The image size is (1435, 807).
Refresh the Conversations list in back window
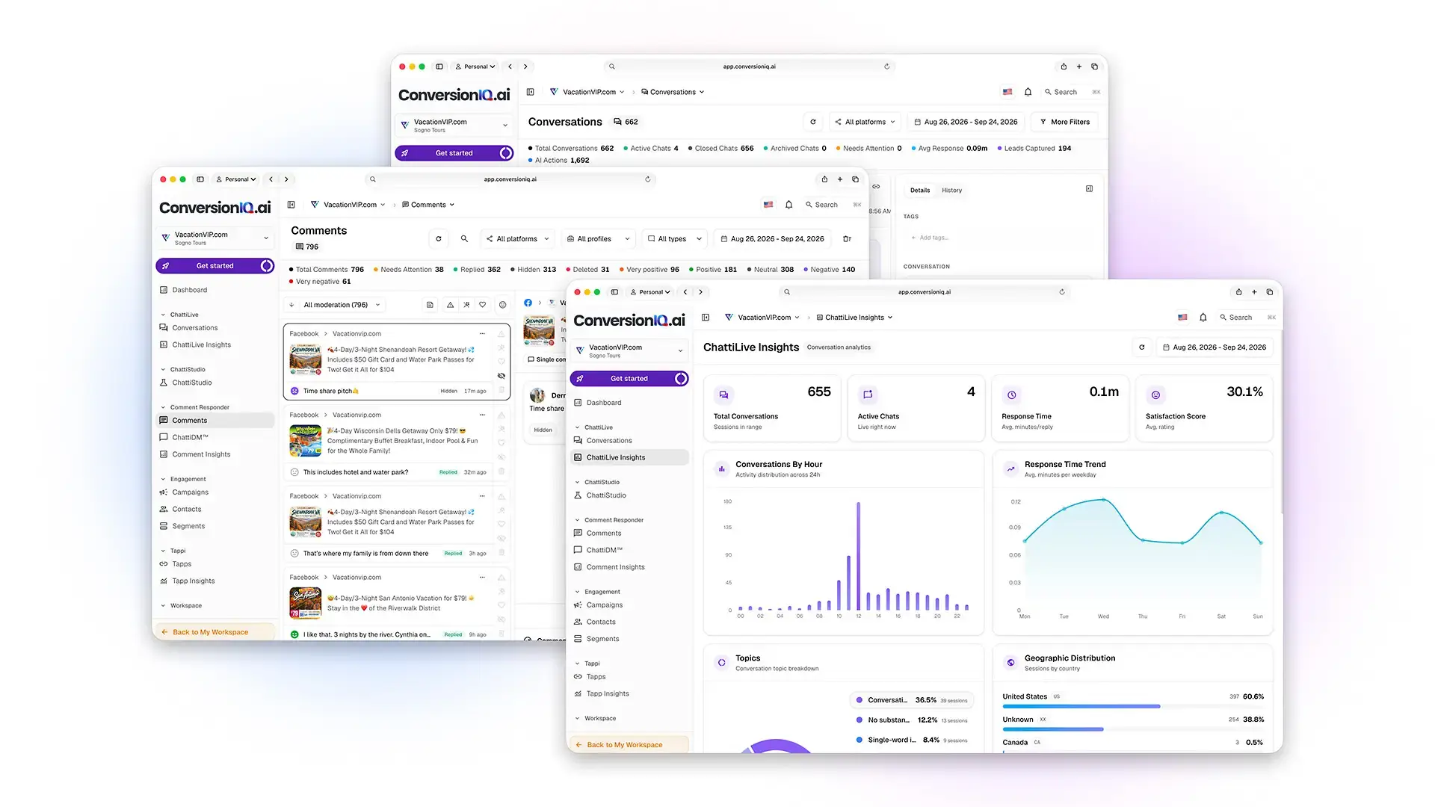[x=813, y=122]
